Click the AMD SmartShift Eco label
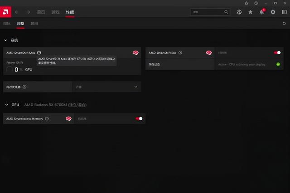This screenshot has width=290, height=193. (162, 53)
